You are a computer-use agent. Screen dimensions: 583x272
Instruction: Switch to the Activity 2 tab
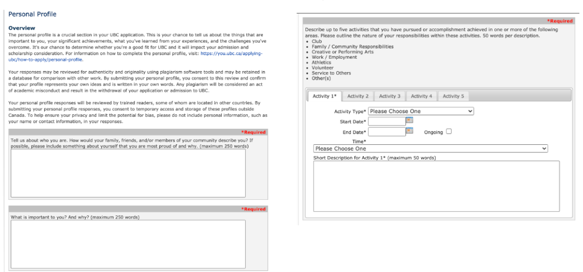[358, 96]
